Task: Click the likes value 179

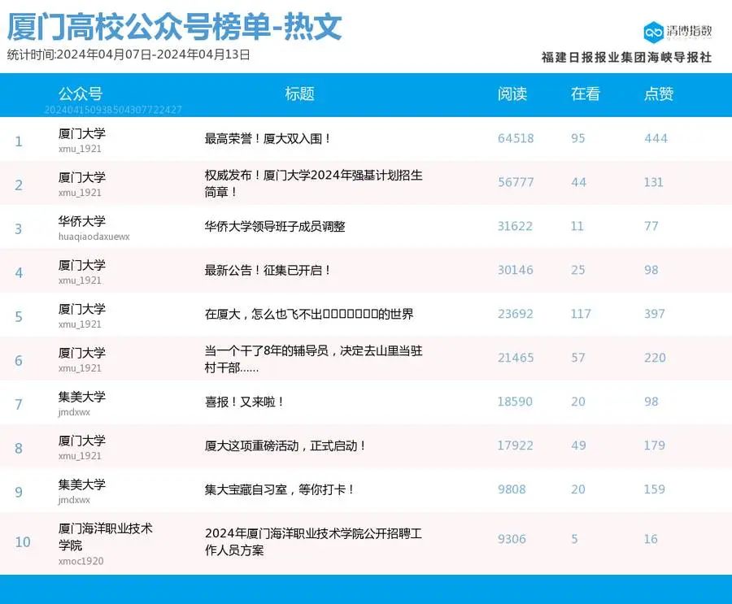Action: pos(655,445)
